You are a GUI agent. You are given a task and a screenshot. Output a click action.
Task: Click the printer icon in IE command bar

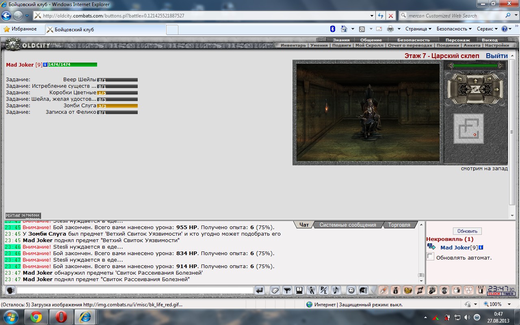pos(390,29)
